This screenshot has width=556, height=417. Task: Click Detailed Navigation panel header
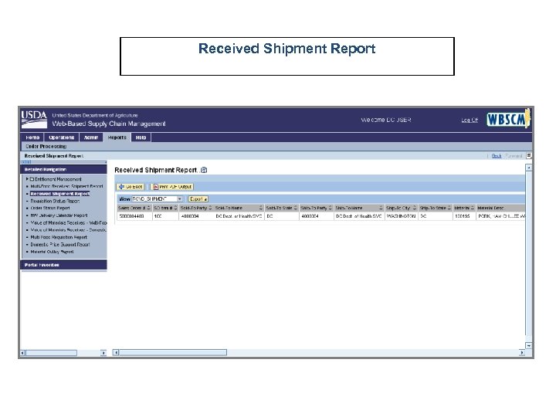tap(64, 169)
